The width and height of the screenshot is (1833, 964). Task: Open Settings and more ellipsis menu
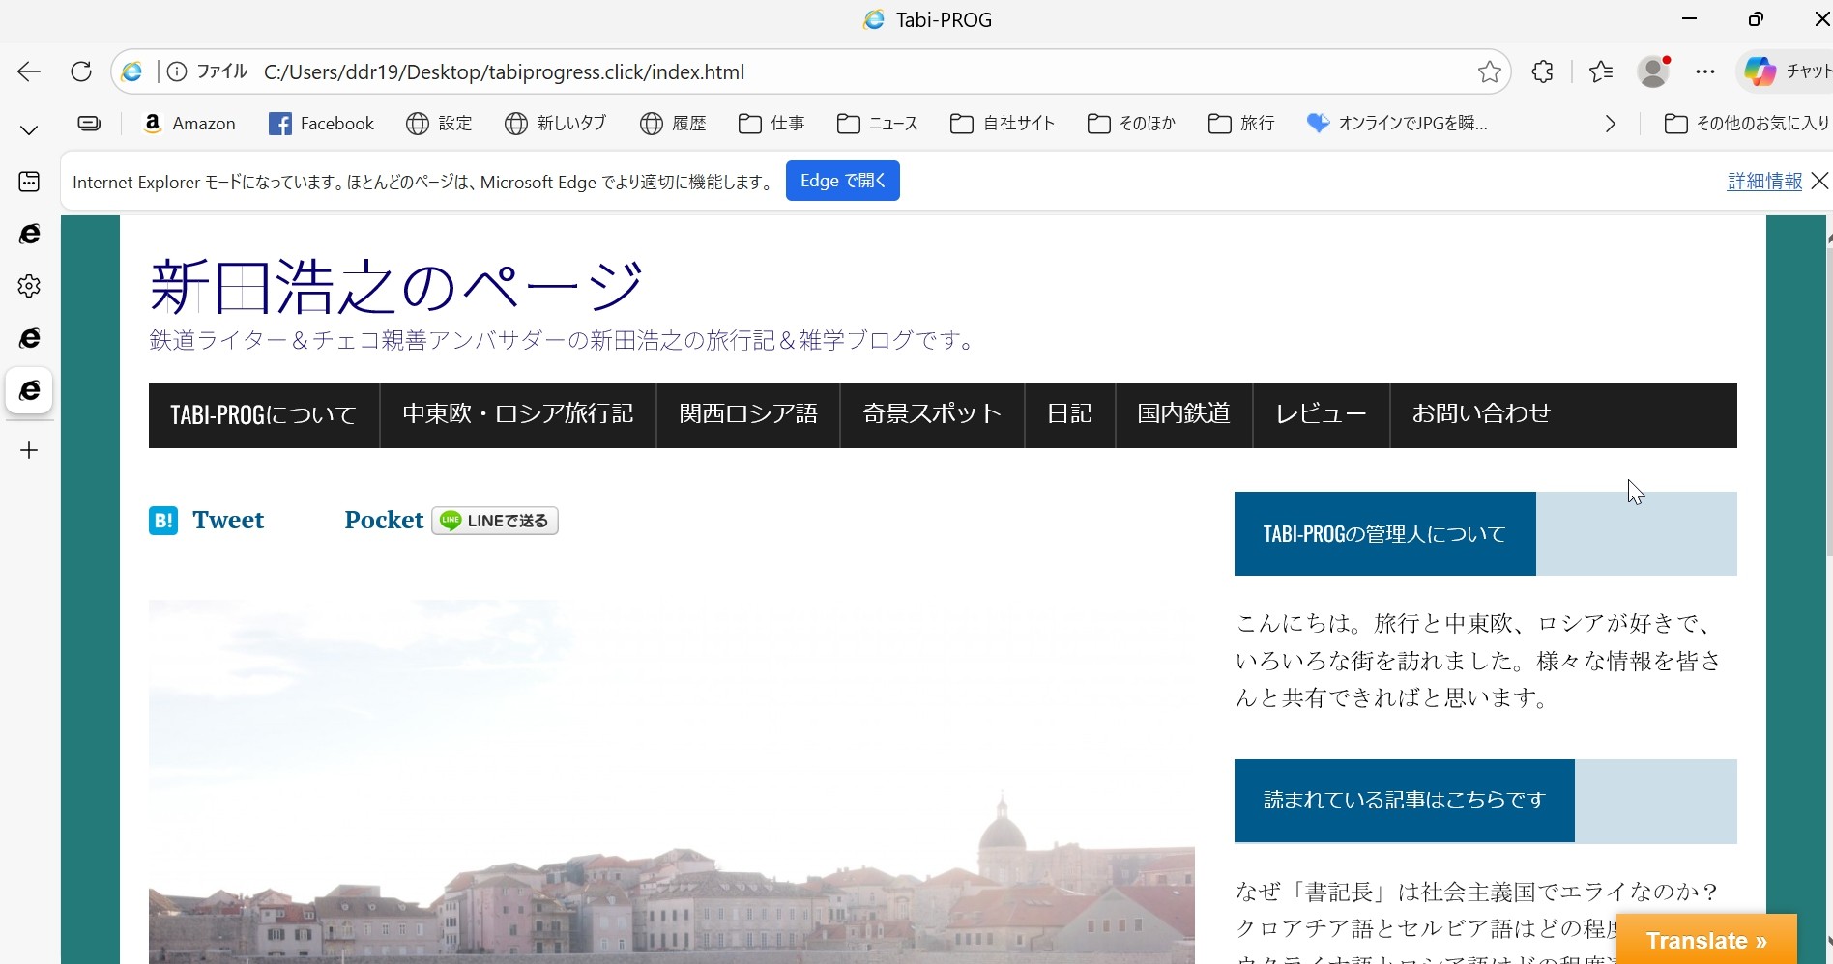(1705, 71)
